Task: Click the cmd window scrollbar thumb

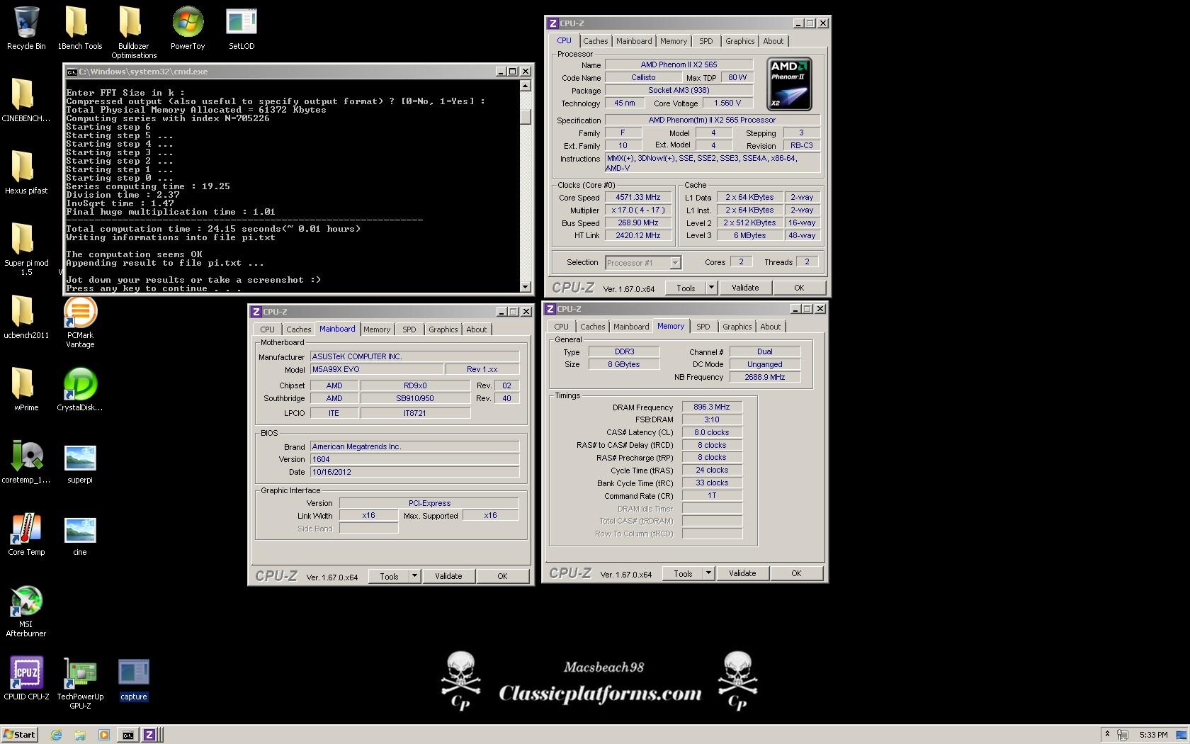Action: 526,116
